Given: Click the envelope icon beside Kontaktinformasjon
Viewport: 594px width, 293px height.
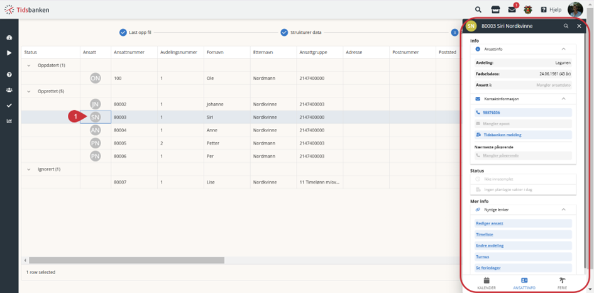Looking at the screenshot, I should [477, 99].
